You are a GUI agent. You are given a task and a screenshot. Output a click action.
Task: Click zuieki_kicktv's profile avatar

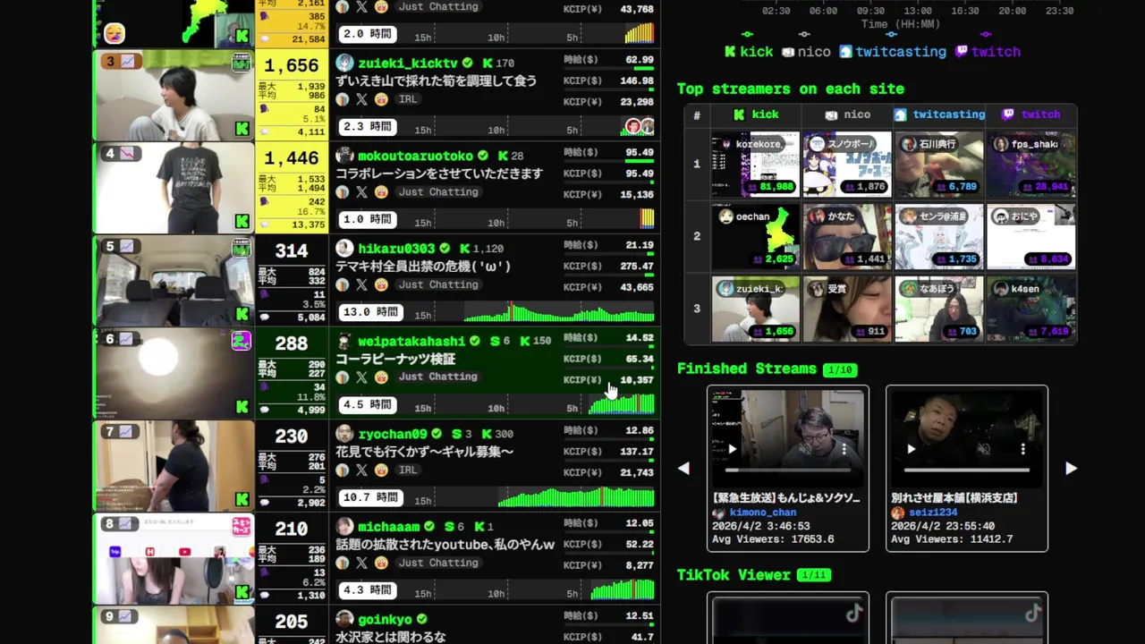point(344,64)
